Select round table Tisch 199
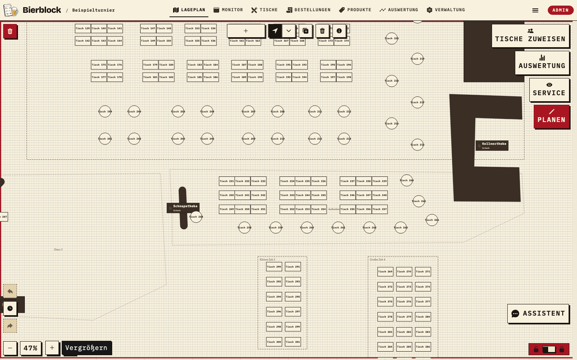The image size is (577, 360). (105, 112)
